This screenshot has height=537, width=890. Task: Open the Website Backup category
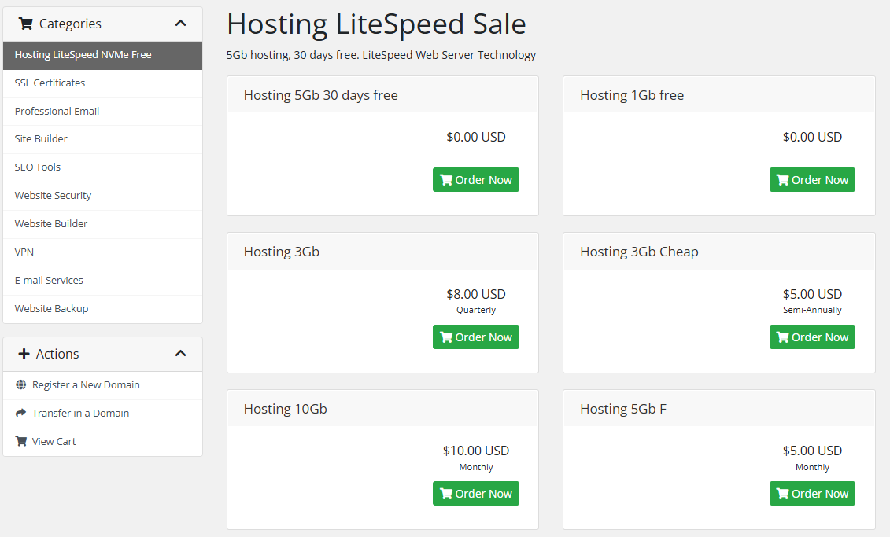pyautogui.click(x=103, y=309)
